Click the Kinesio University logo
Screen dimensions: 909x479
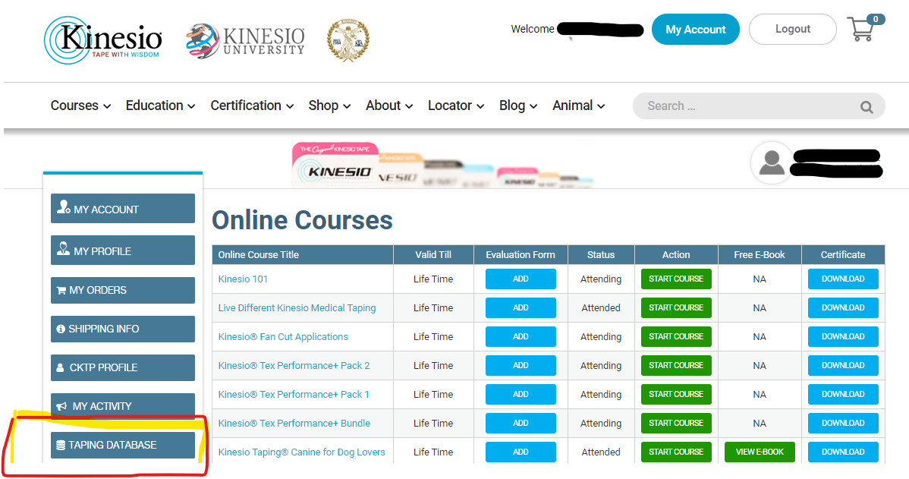tap(245, 40)
